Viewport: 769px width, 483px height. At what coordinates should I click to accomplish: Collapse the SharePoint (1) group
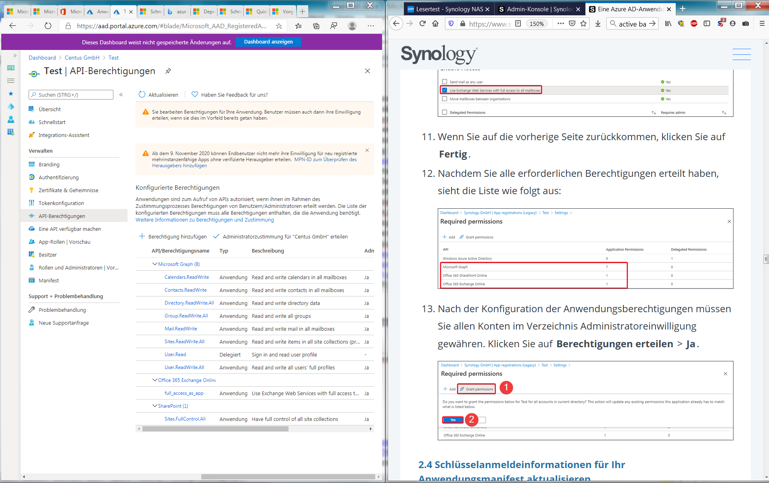(x=155, y=406)
